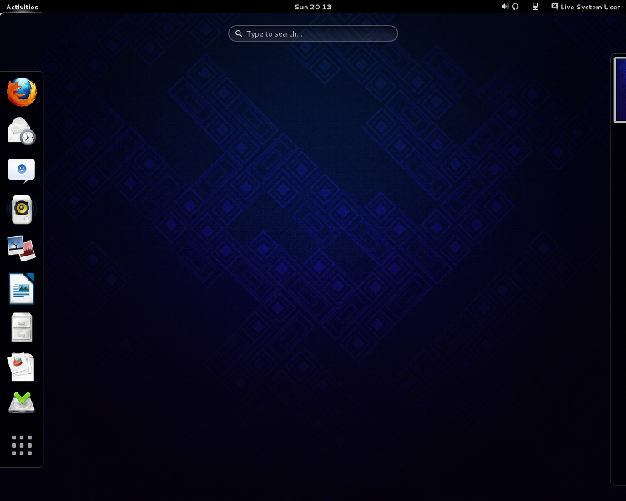Open Evolution mail and calendar
The height and width of the screenshot is (501, 626).
[x=22, y=131]
